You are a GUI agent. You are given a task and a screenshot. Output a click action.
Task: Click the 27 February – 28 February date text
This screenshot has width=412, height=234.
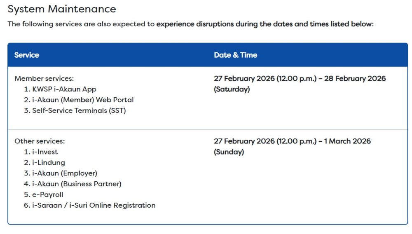(x=300, y=78)
